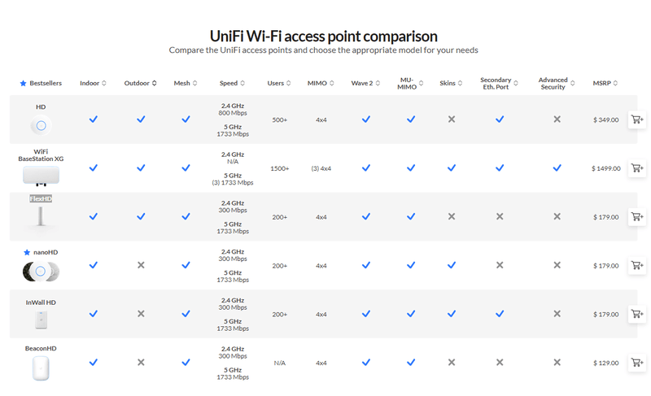
Task: Add WiFi BaseStation XG to cart
Action: point(637,168)
